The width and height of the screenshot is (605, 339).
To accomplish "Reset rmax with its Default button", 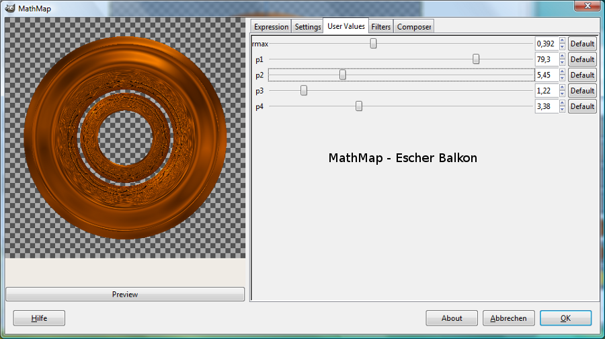I will (x=582, y=44).
